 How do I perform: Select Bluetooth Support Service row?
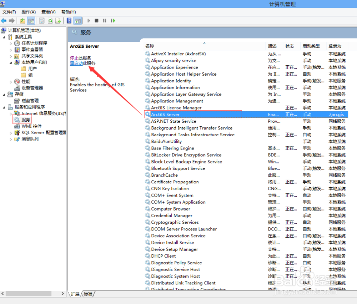[246, 168]
